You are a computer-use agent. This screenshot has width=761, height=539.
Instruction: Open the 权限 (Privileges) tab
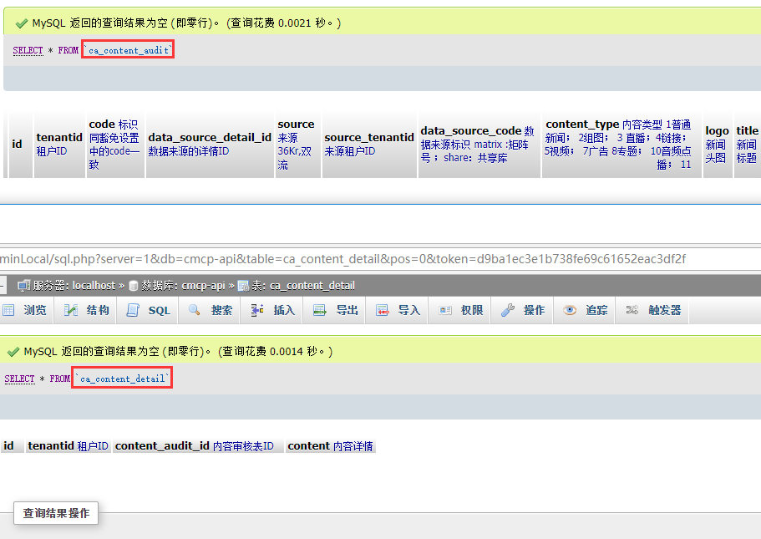459,310
